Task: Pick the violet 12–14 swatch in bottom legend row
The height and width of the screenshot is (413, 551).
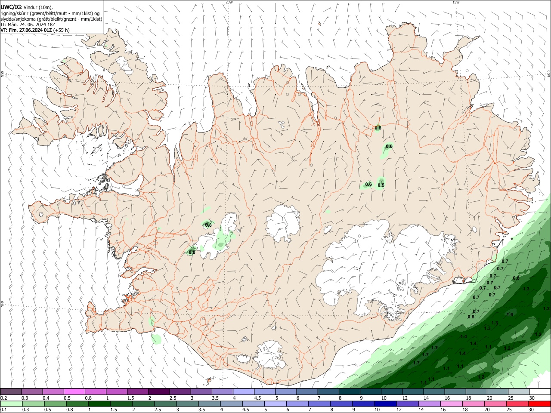Action: tap(407, 404)
